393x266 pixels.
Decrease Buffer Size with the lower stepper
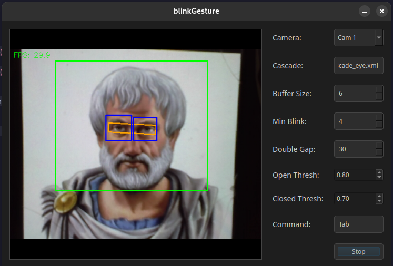(x=379, y=97)
